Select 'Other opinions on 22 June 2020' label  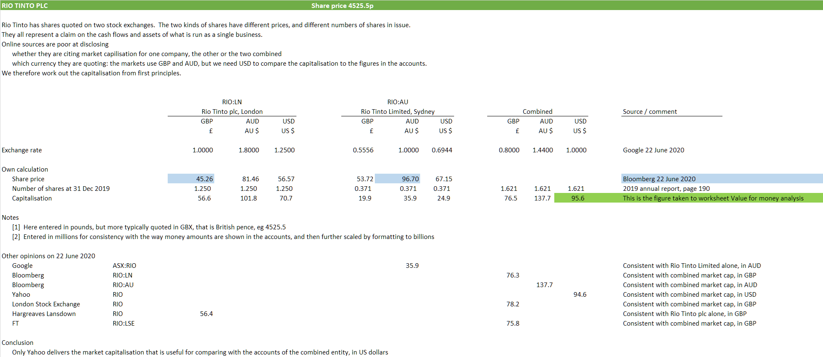click(48, 256)
